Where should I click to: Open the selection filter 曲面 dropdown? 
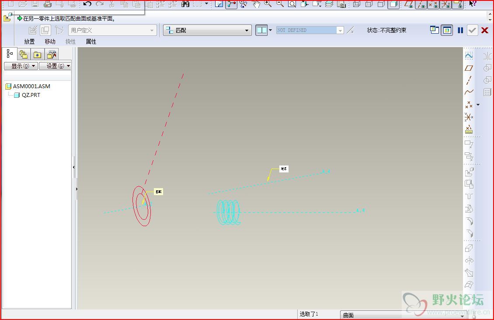(403, 315)
